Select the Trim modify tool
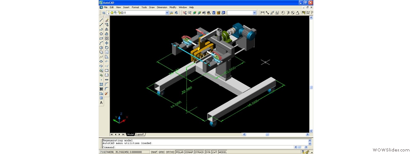Screen dimensions: 412x154 (107, 61)
